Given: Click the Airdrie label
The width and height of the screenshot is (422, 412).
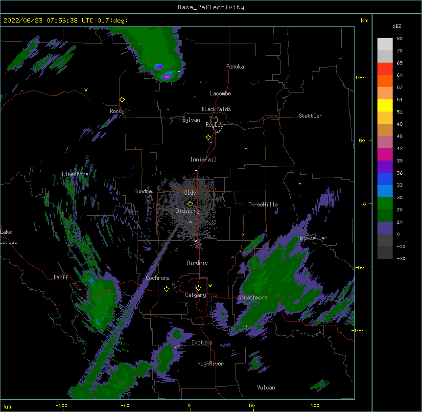Looking at the screenshot, I should click(197, 263).
